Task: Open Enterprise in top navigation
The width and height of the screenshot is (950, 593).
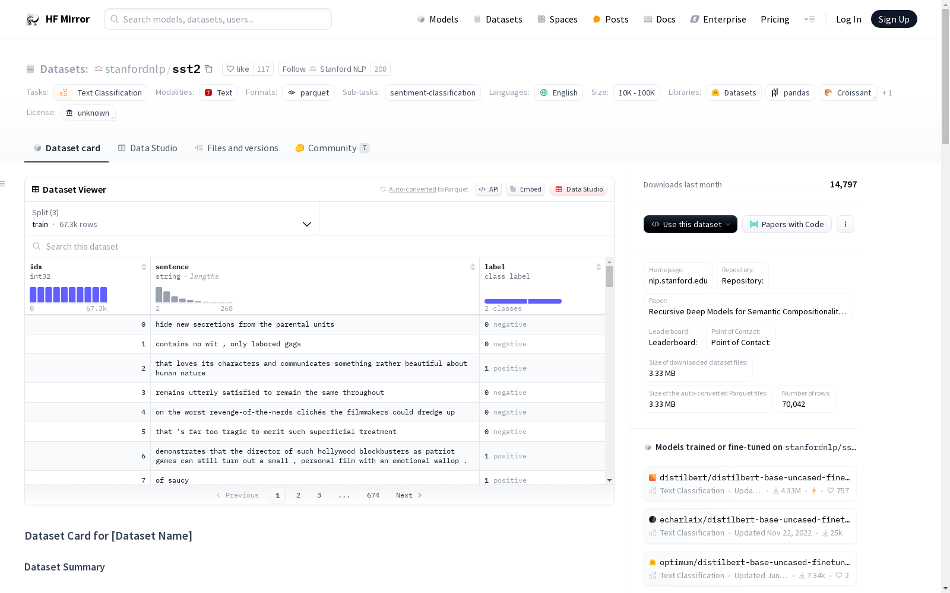Action: 718,19
